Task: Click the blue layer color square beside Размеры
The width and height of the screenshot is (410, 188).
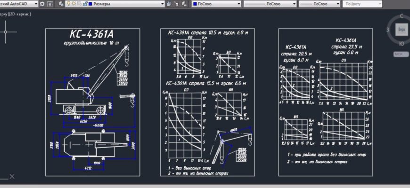Action: 90,4
